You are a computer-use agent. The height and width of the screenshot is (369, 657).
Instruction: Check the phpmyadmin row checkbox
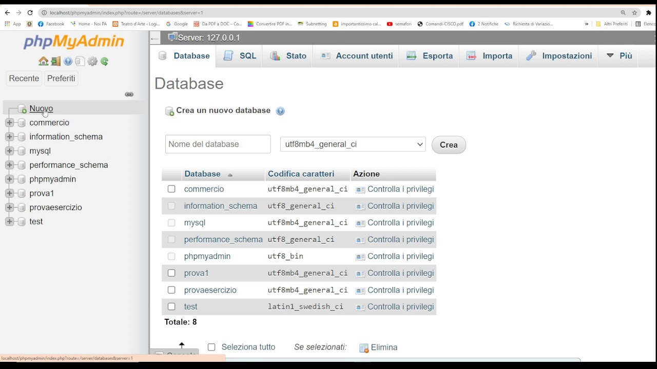[x=171, y=256]
